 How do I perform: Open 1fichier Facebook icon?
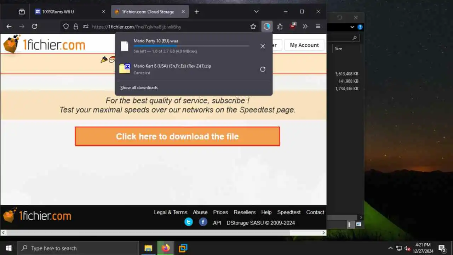[x=203, y=222]
